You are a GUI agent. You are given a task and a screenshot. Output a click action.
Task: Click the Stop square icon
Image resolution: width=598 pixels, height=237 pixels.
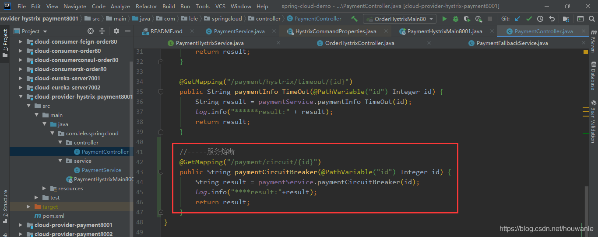tap(490, 19)
